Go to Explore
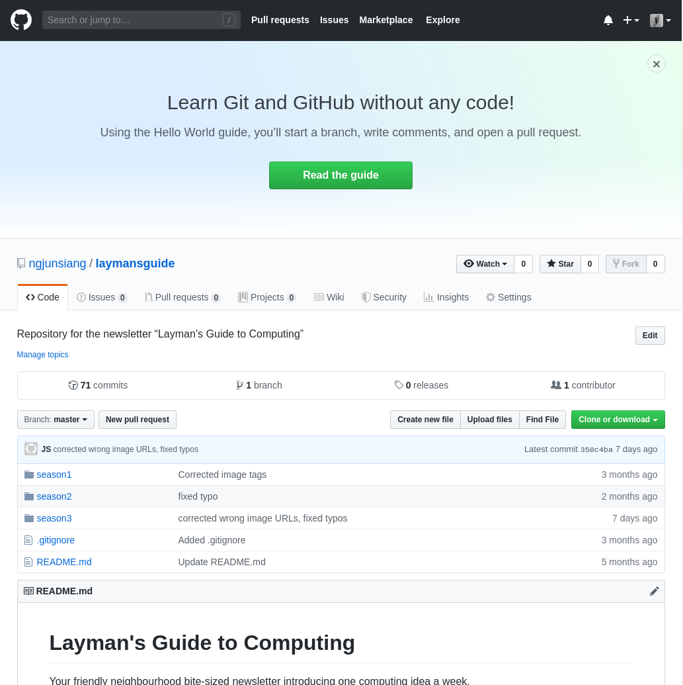Viewport: 683px width, 685px height. pyautogui.click(x=442, y=20)
